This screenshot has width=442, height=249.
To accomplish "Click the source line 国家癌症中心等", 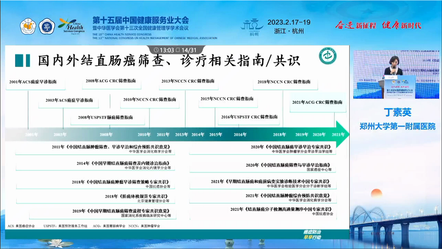I will [319, 170].
